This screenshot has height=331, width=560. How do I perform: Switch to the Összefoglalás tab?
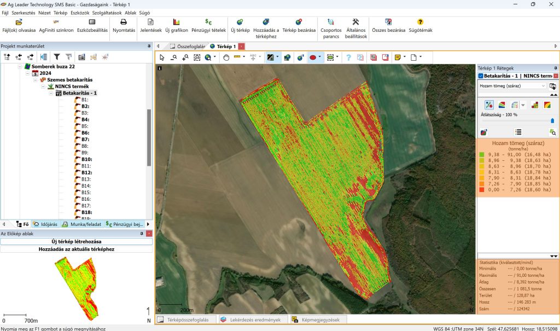187,47
